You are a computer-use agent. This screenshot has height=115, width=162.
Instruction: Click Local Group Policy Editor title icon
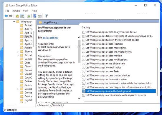(7, 6)
